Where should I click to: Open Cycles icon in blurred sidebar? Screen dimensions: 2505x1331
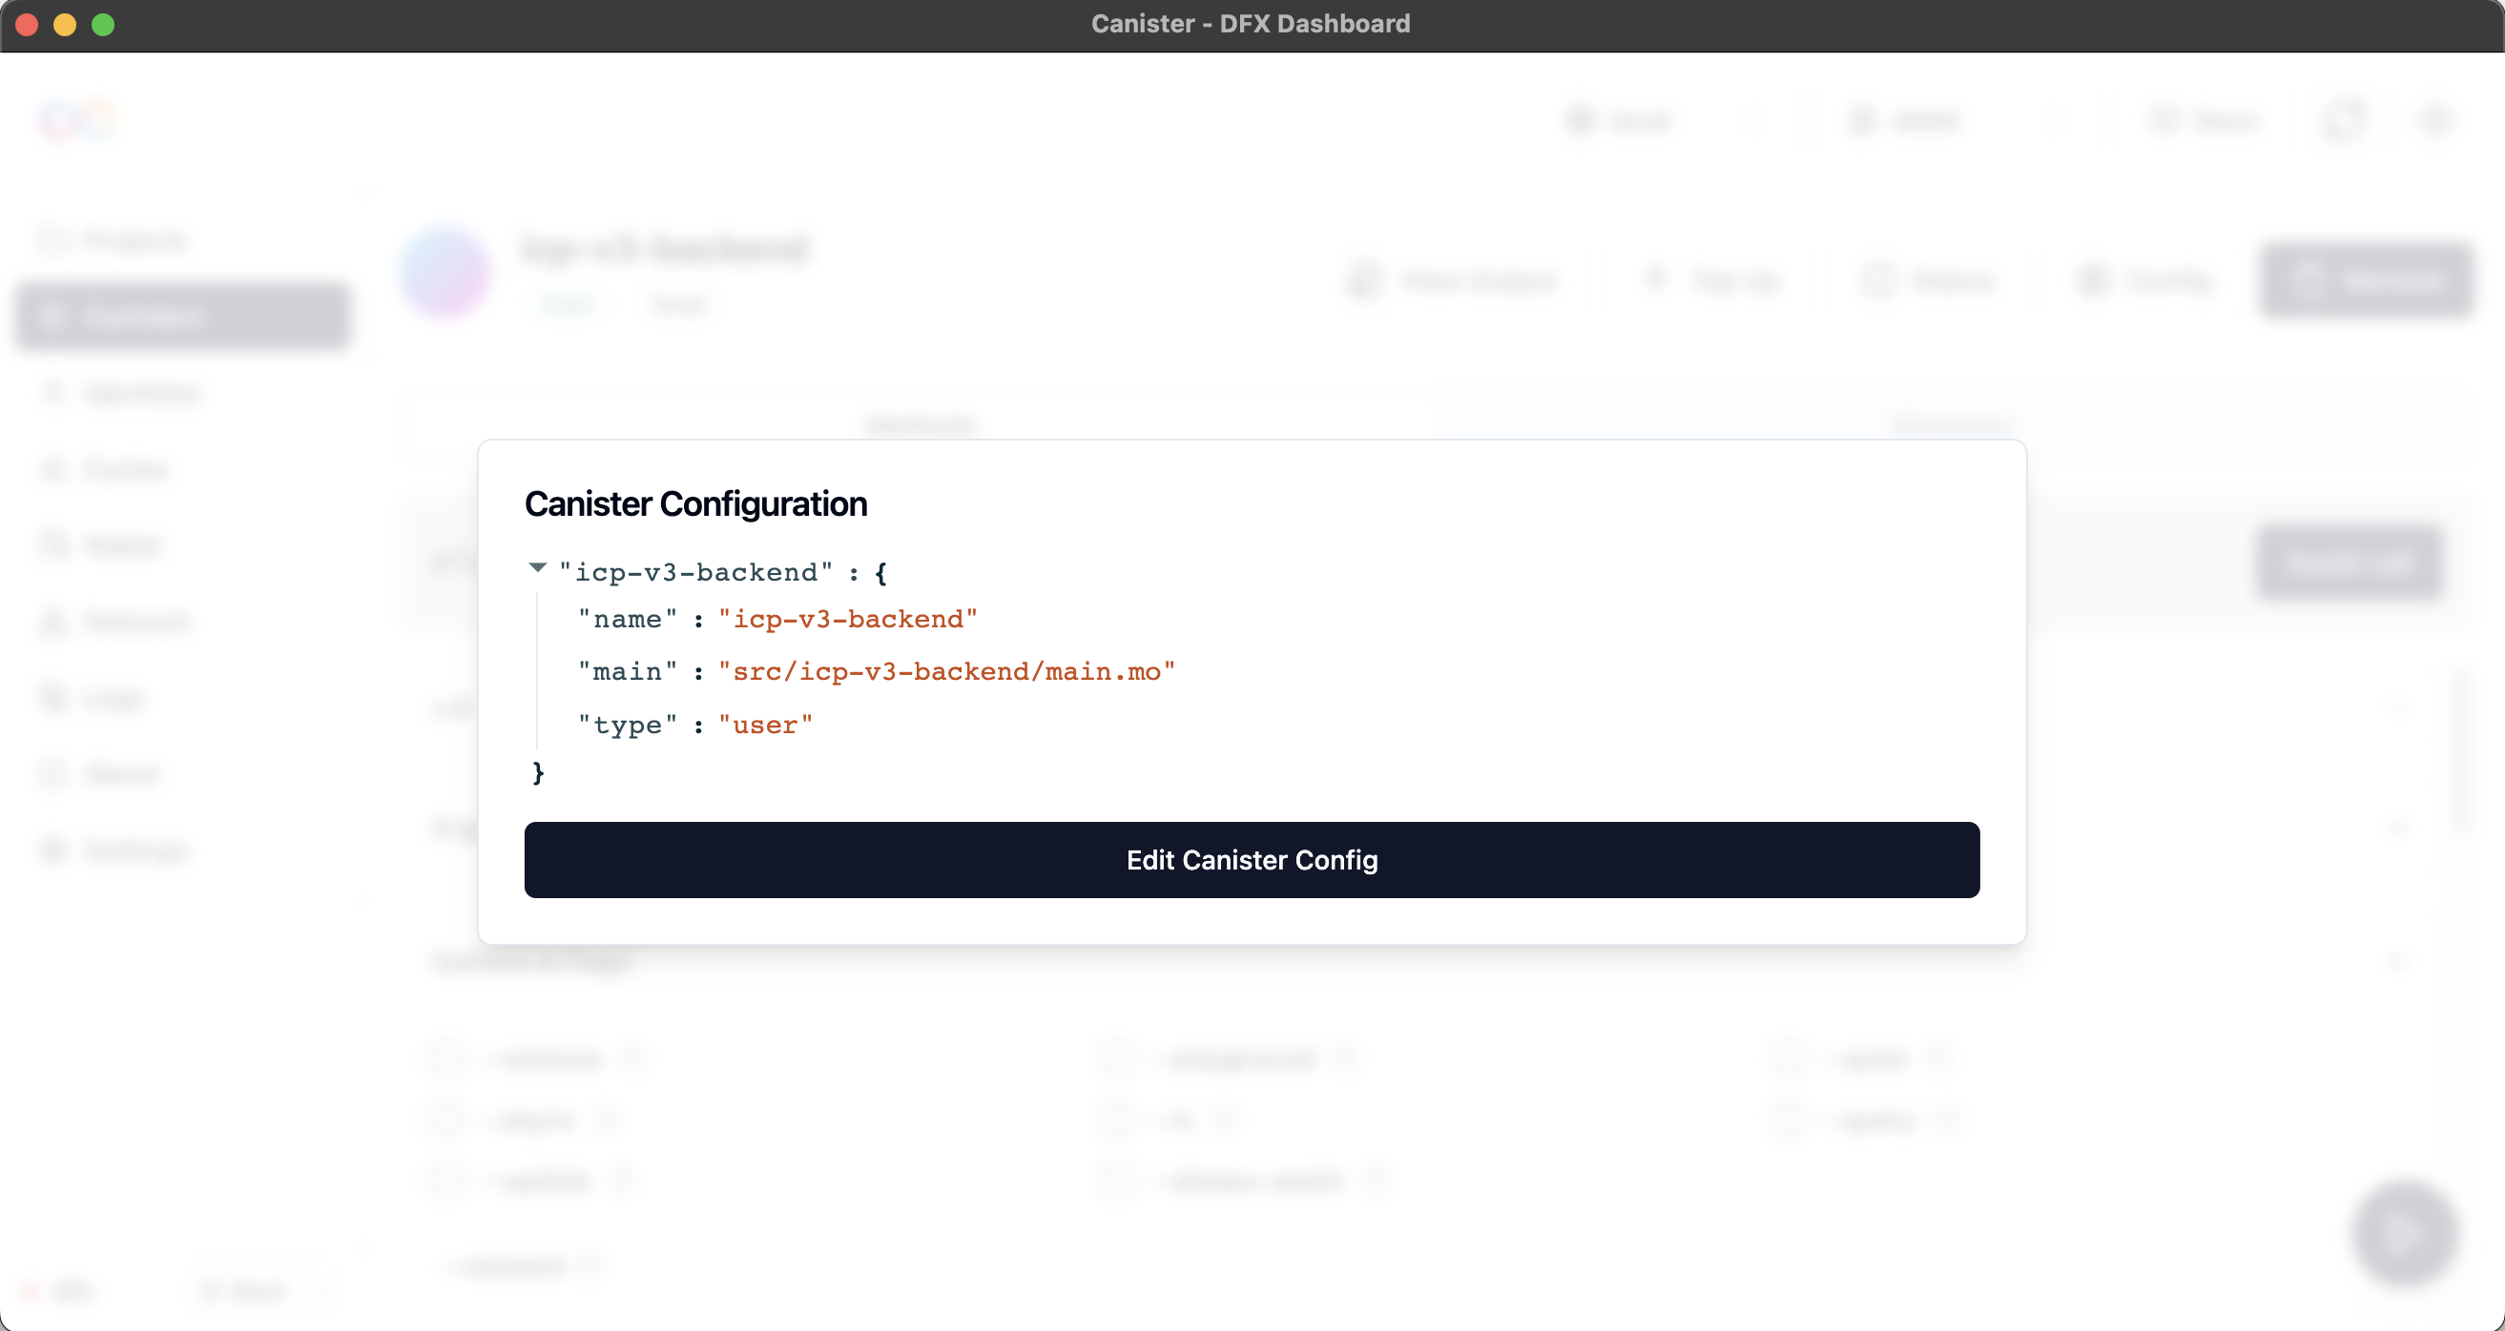point(53,470)
